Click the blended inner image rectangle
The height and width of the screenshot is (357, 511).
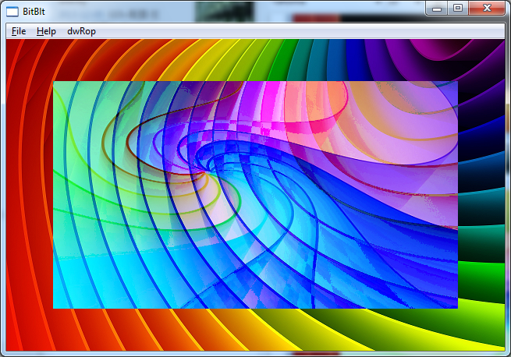coord(256,195)
